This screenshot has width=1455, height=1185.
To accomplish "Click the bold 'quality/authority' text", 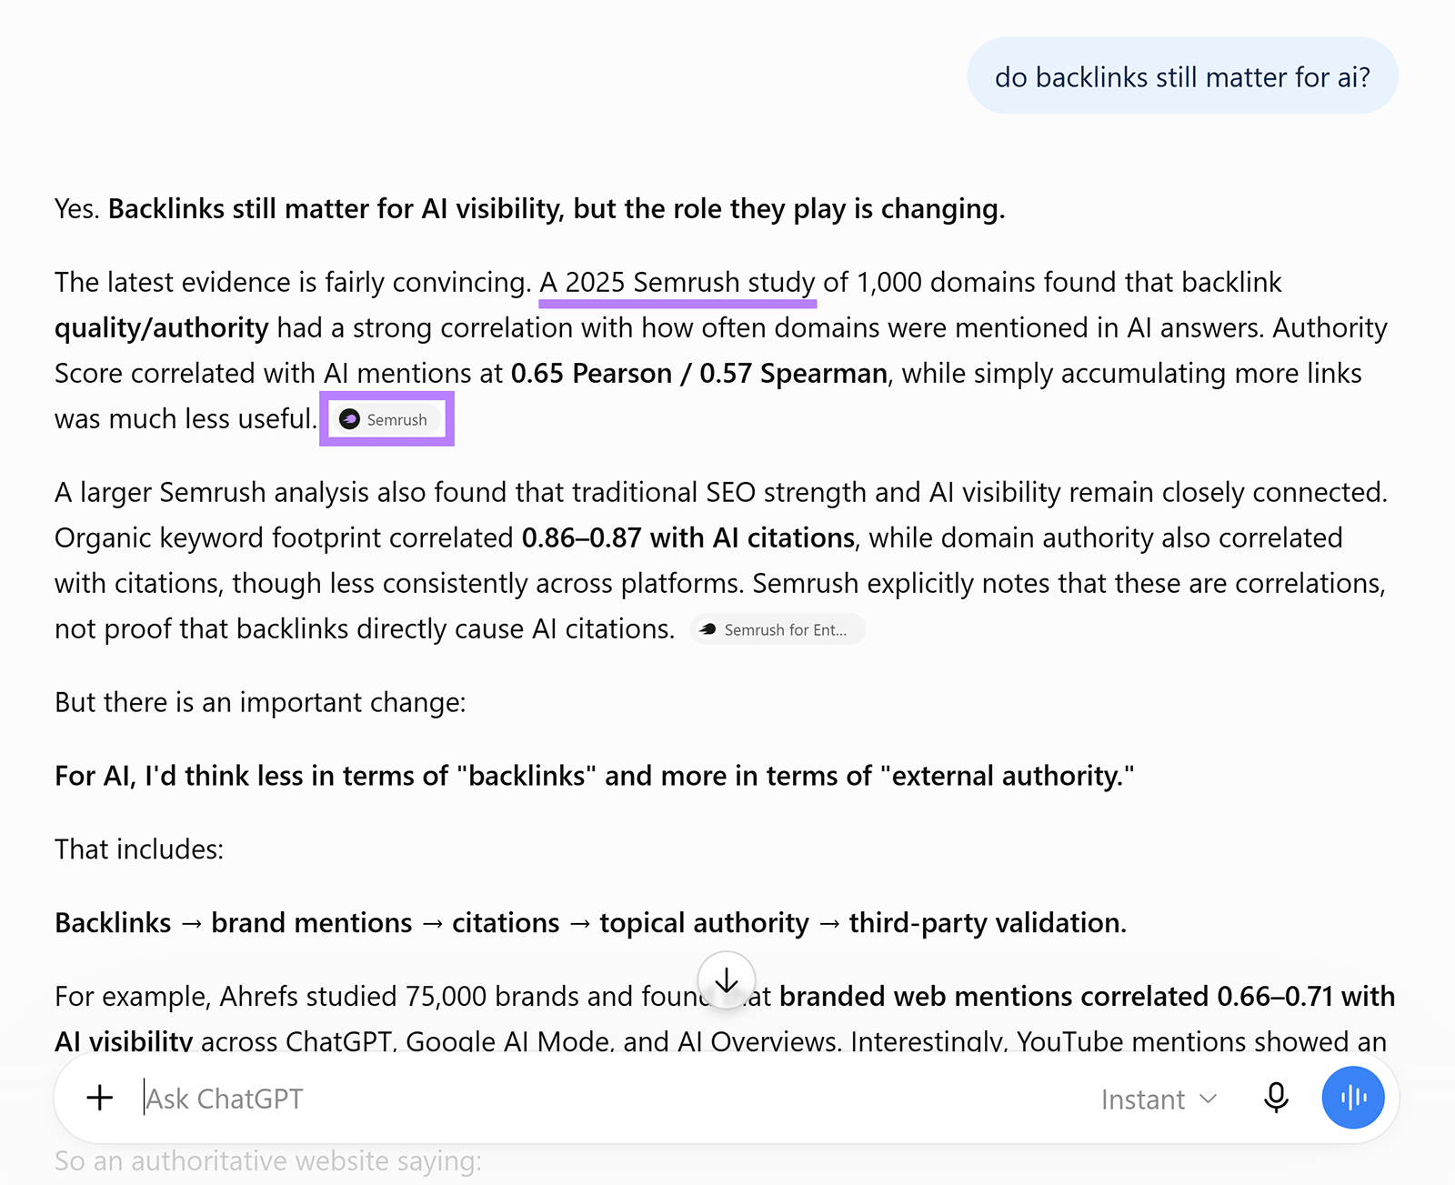I will (x=162, y=328).
